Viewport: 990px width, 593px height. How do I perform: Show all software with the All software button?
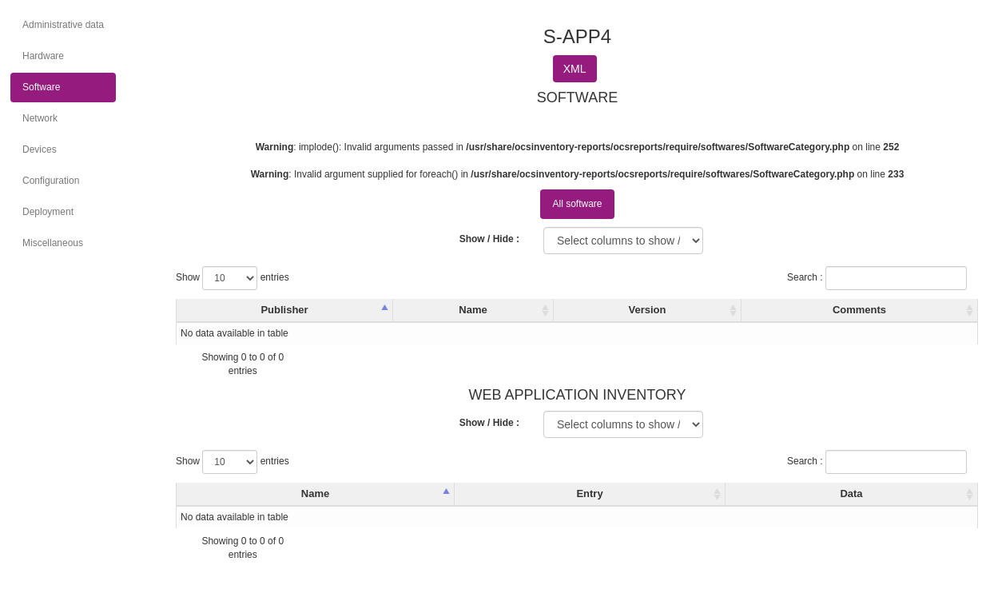pyautogui.click(x=577, y=204)
